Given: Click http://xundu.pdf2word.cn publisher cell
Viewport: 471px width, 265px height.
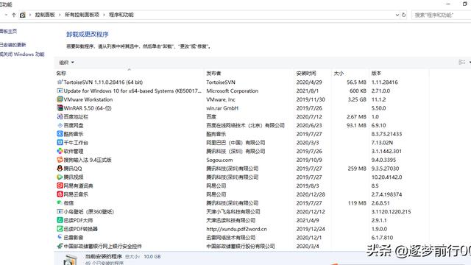Looking at the screenshot, I should [x=236, y=229].
